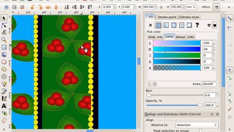Toggle the width/height lock icon
This screenshot has height=132, width=234.
[161, 7]
